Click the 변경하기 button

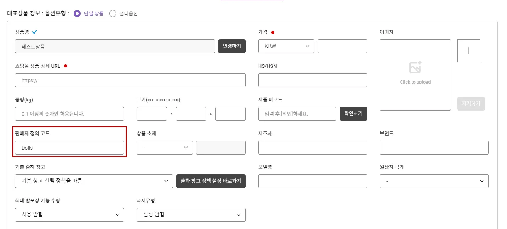[x=232, y=46]
